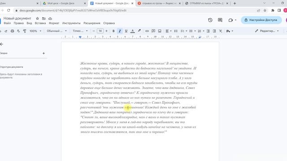The height and width of the screenshot is (161, 287).
Task: Click the share-page icon in address bar
Action: [x=258, y=10]
